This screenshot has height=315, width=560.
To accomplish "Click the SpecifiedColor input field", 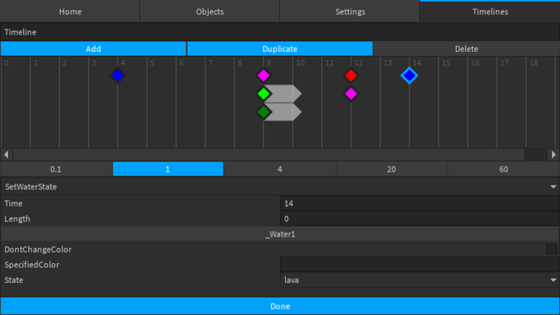I will tap(420, 265).
